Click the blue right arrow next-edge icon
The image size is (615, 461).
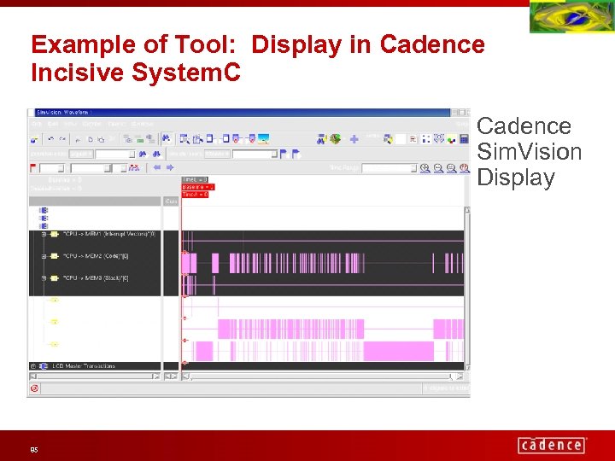(170, 167)
